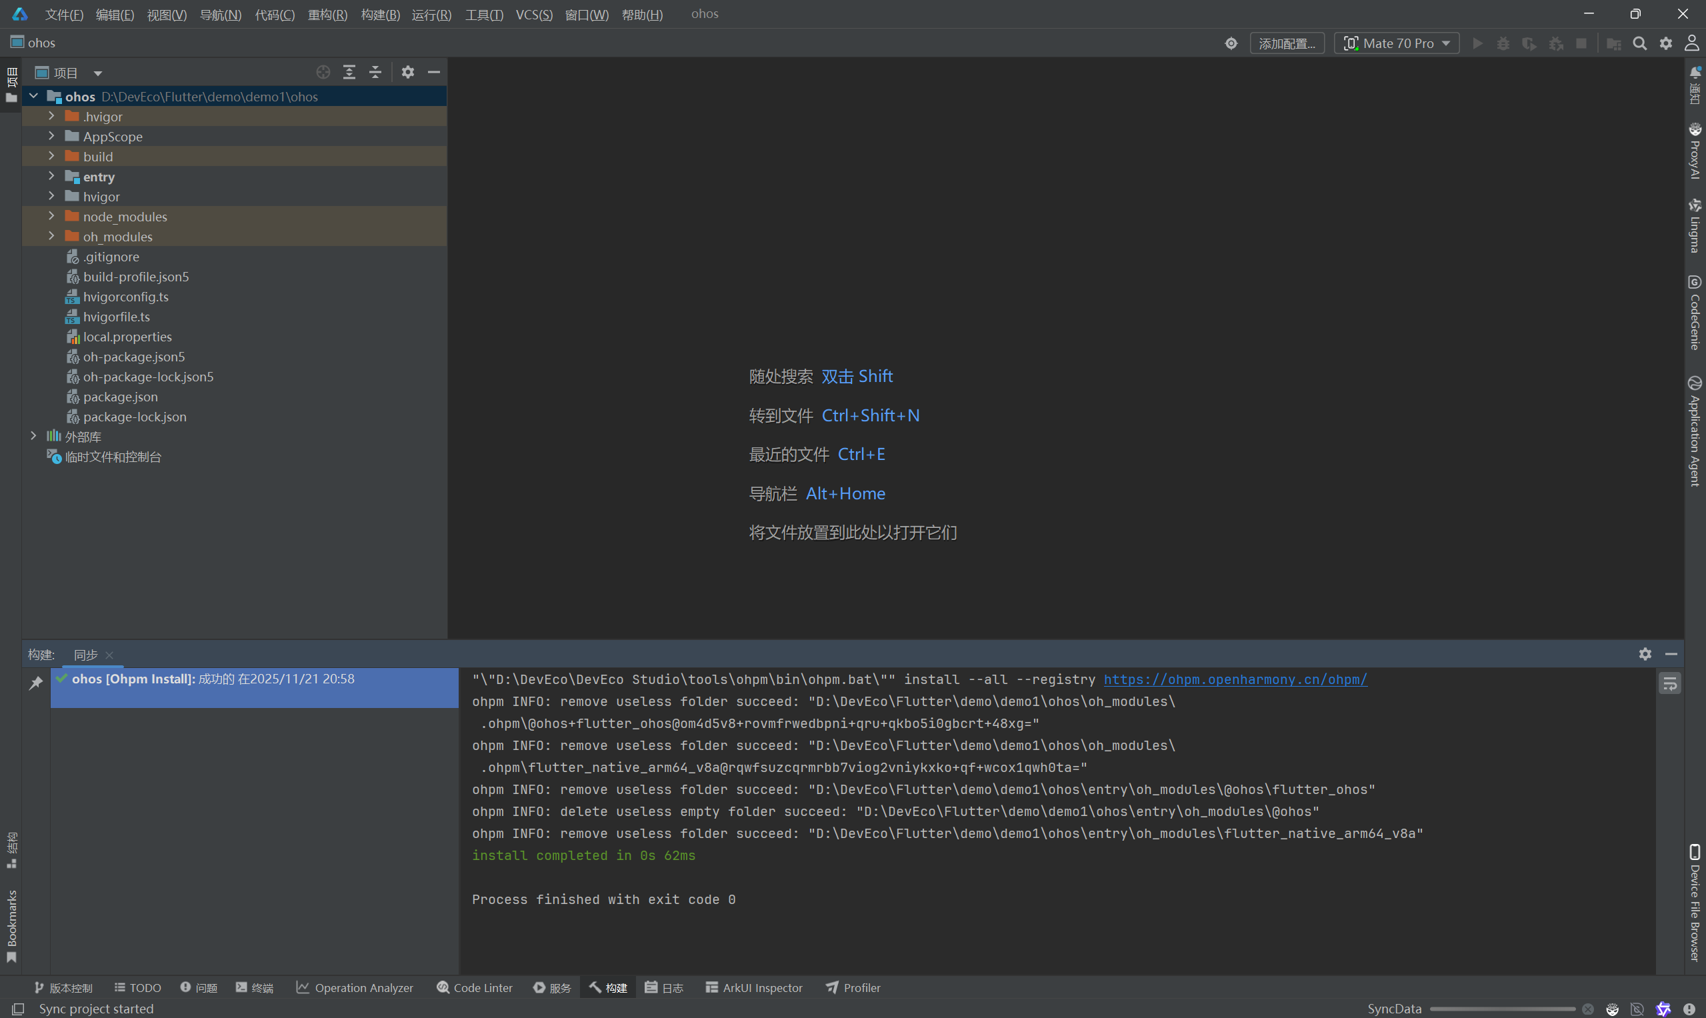1706x1018 pixels.
Task: Expand the 外部库 external libraries node
Action: [33, 436]
